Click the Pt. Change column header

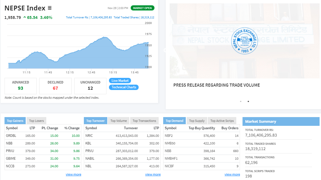[50, 128]
